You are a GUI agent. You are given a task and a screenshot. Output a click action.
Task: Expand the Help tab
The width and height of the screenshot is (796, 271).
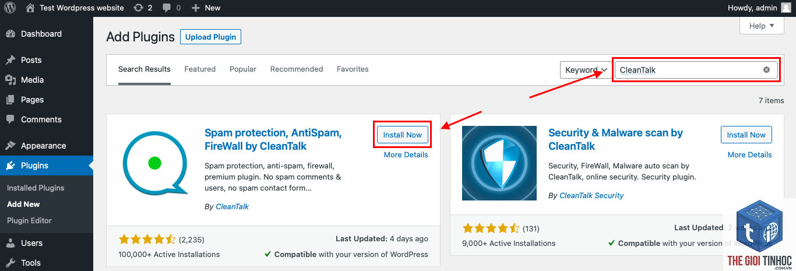(762, 26)
